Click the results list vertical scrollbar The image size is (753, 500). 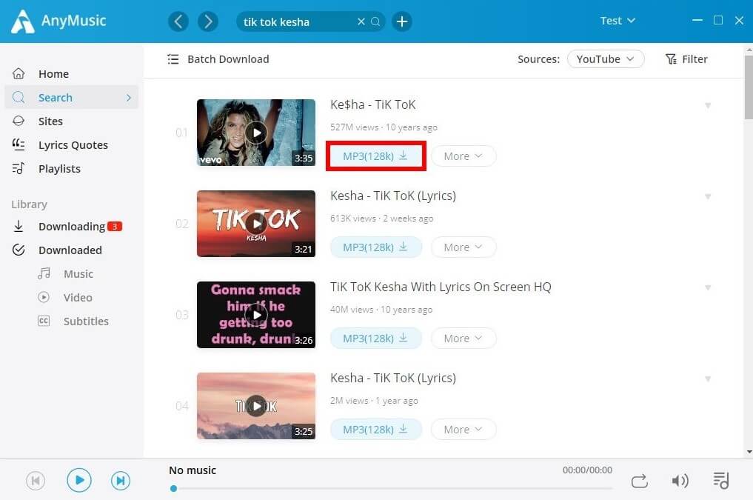pyautogui.click(x=749, y=87)
